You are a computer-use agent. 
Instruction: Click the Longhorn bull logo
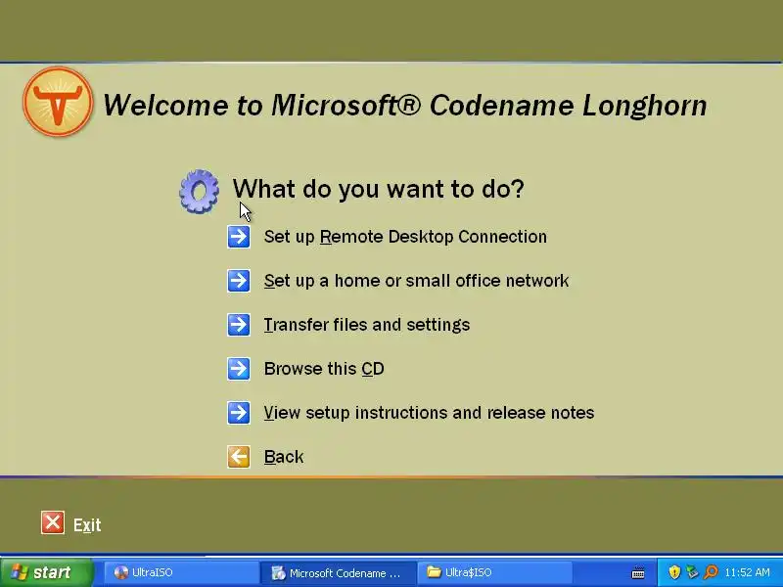tap(58, 102)
